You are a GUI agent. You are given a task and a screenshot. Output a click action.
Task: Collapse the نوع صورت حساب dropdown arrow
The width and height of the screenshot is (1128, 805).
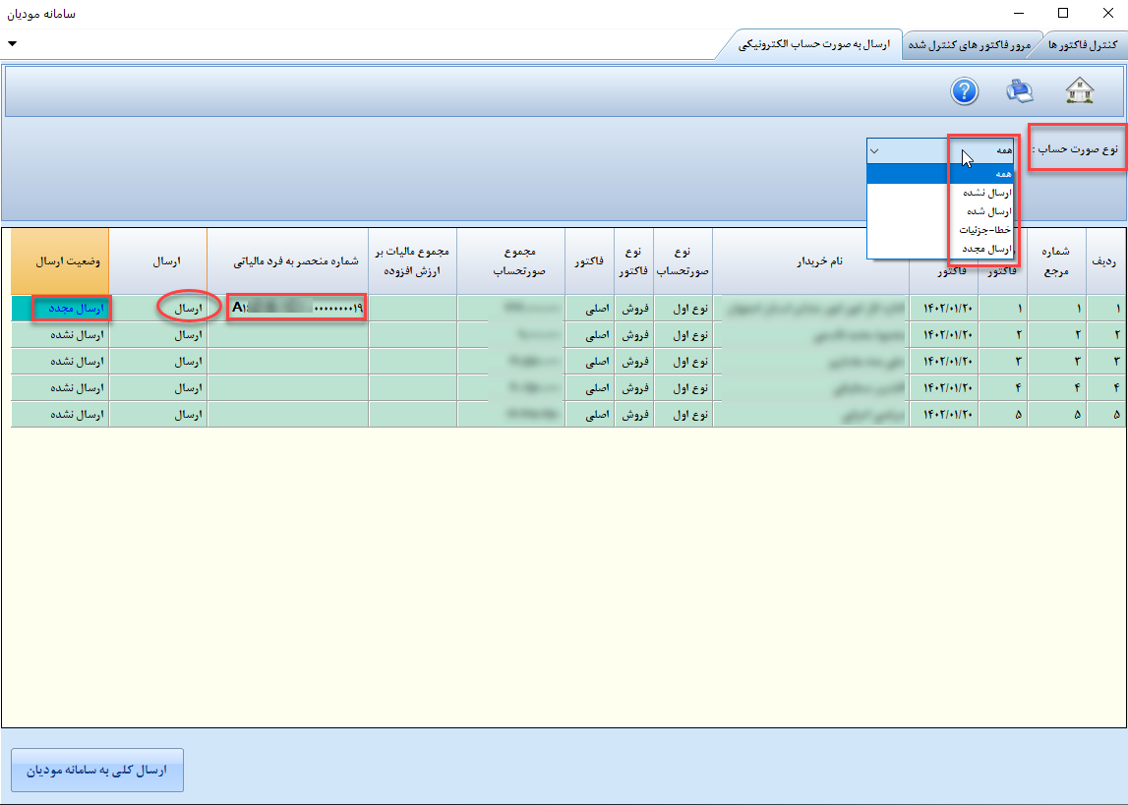(874, 150)
